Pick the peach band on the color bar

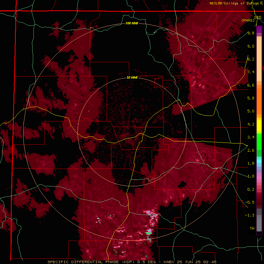tap(259, 60)
